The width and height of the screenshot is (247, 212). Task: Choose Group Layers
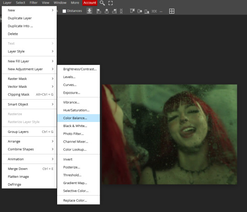29,132
